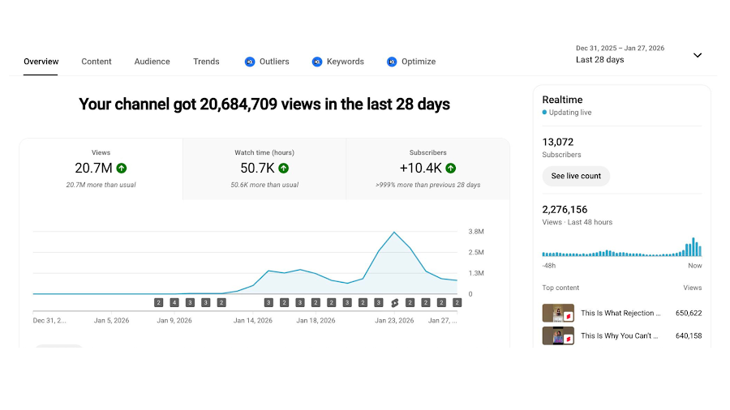Click green up arrow beside +10.4K subscribers
This screenshot has width=730, height=410.
click(x=451, y=169)
